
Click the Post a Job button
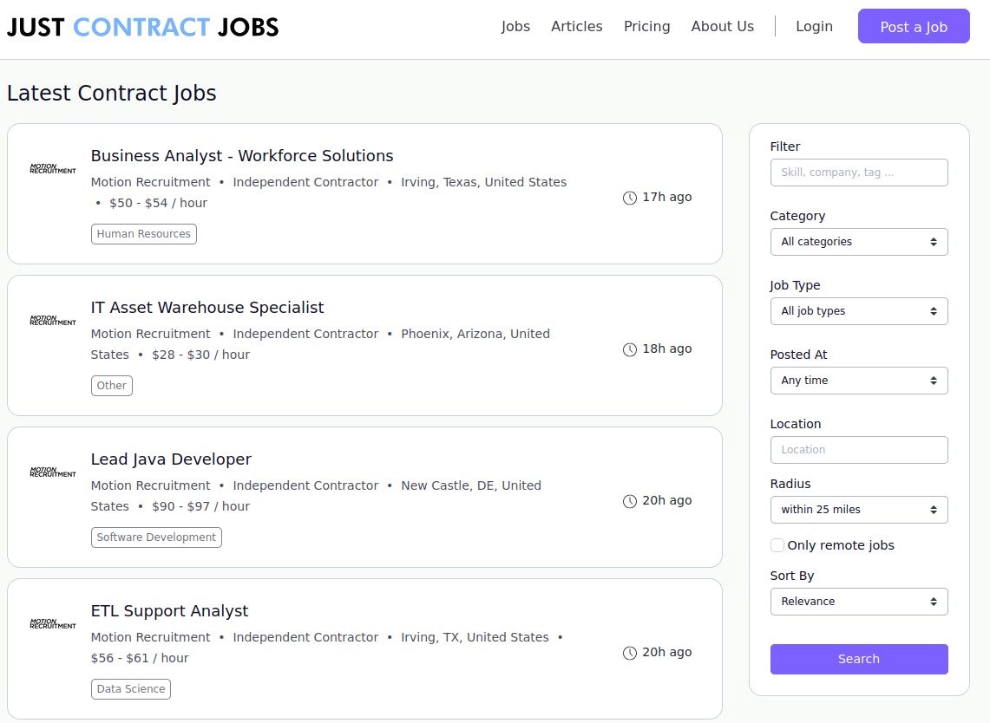(913, 27)
